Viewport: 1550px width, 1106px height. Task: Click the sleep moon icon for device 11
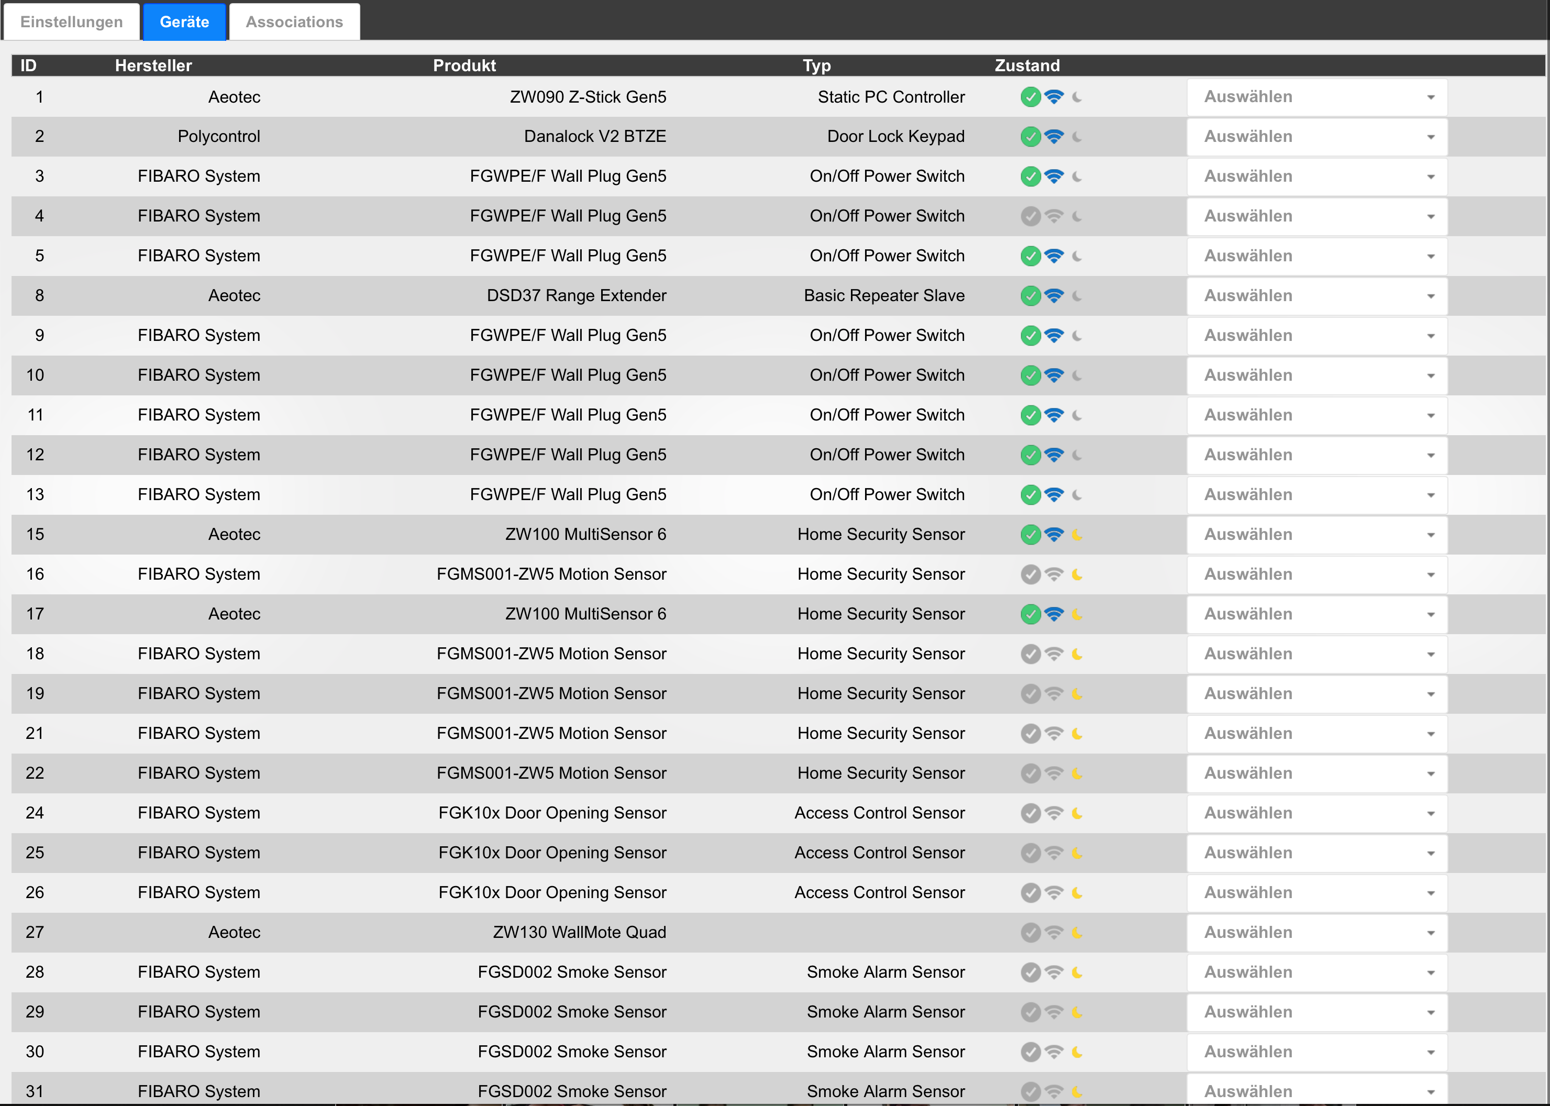coord(1077,415)
